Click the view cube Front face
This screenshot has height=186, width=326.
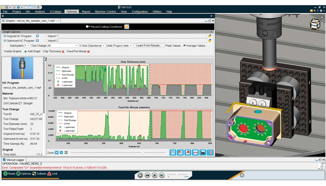coord(313,26)
